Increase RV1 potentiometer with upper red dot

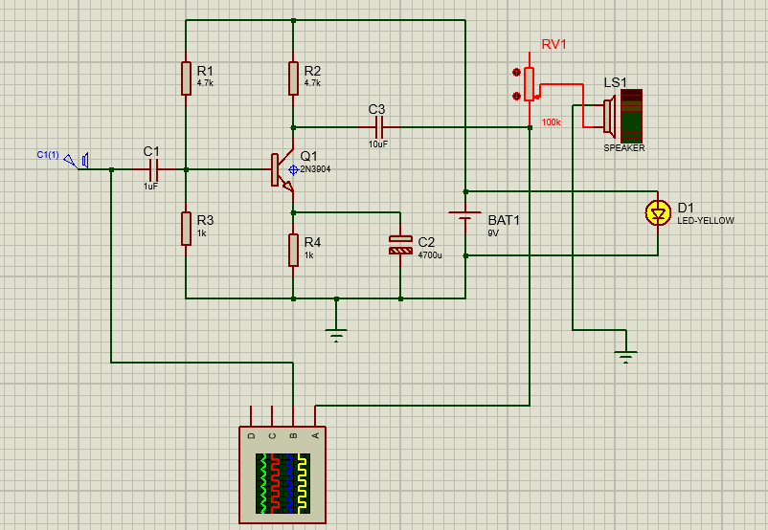pos(516,73)
